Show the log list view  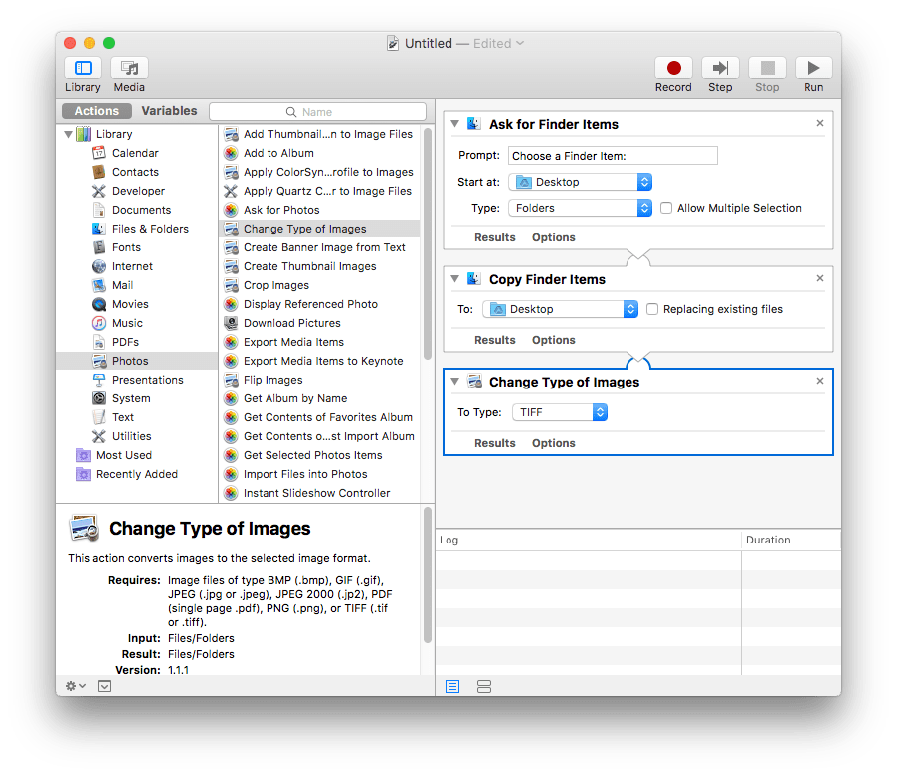[451, 686]
